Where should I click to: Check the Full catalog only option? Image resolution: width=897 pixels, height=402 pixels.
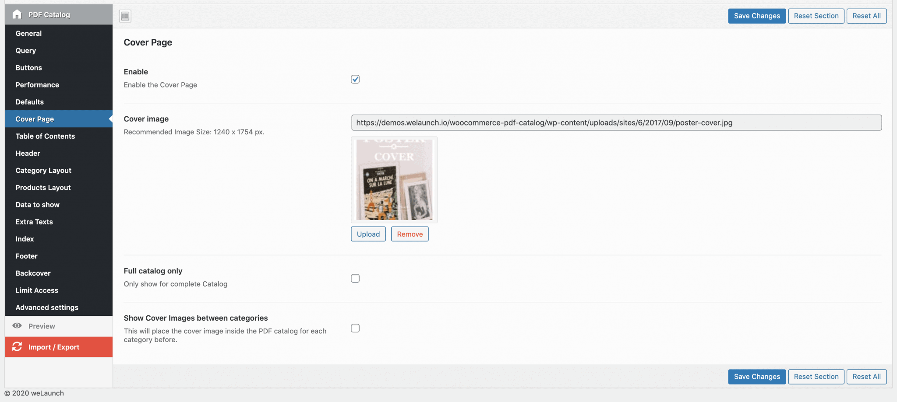tap(355, 278)
